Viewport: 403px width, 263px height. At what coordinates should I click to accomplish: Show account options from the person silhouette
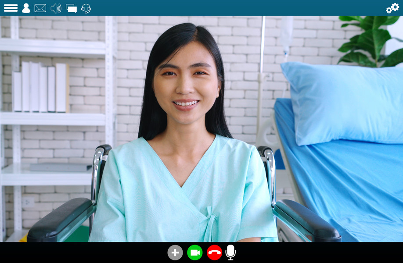click(x=26, y=8)
